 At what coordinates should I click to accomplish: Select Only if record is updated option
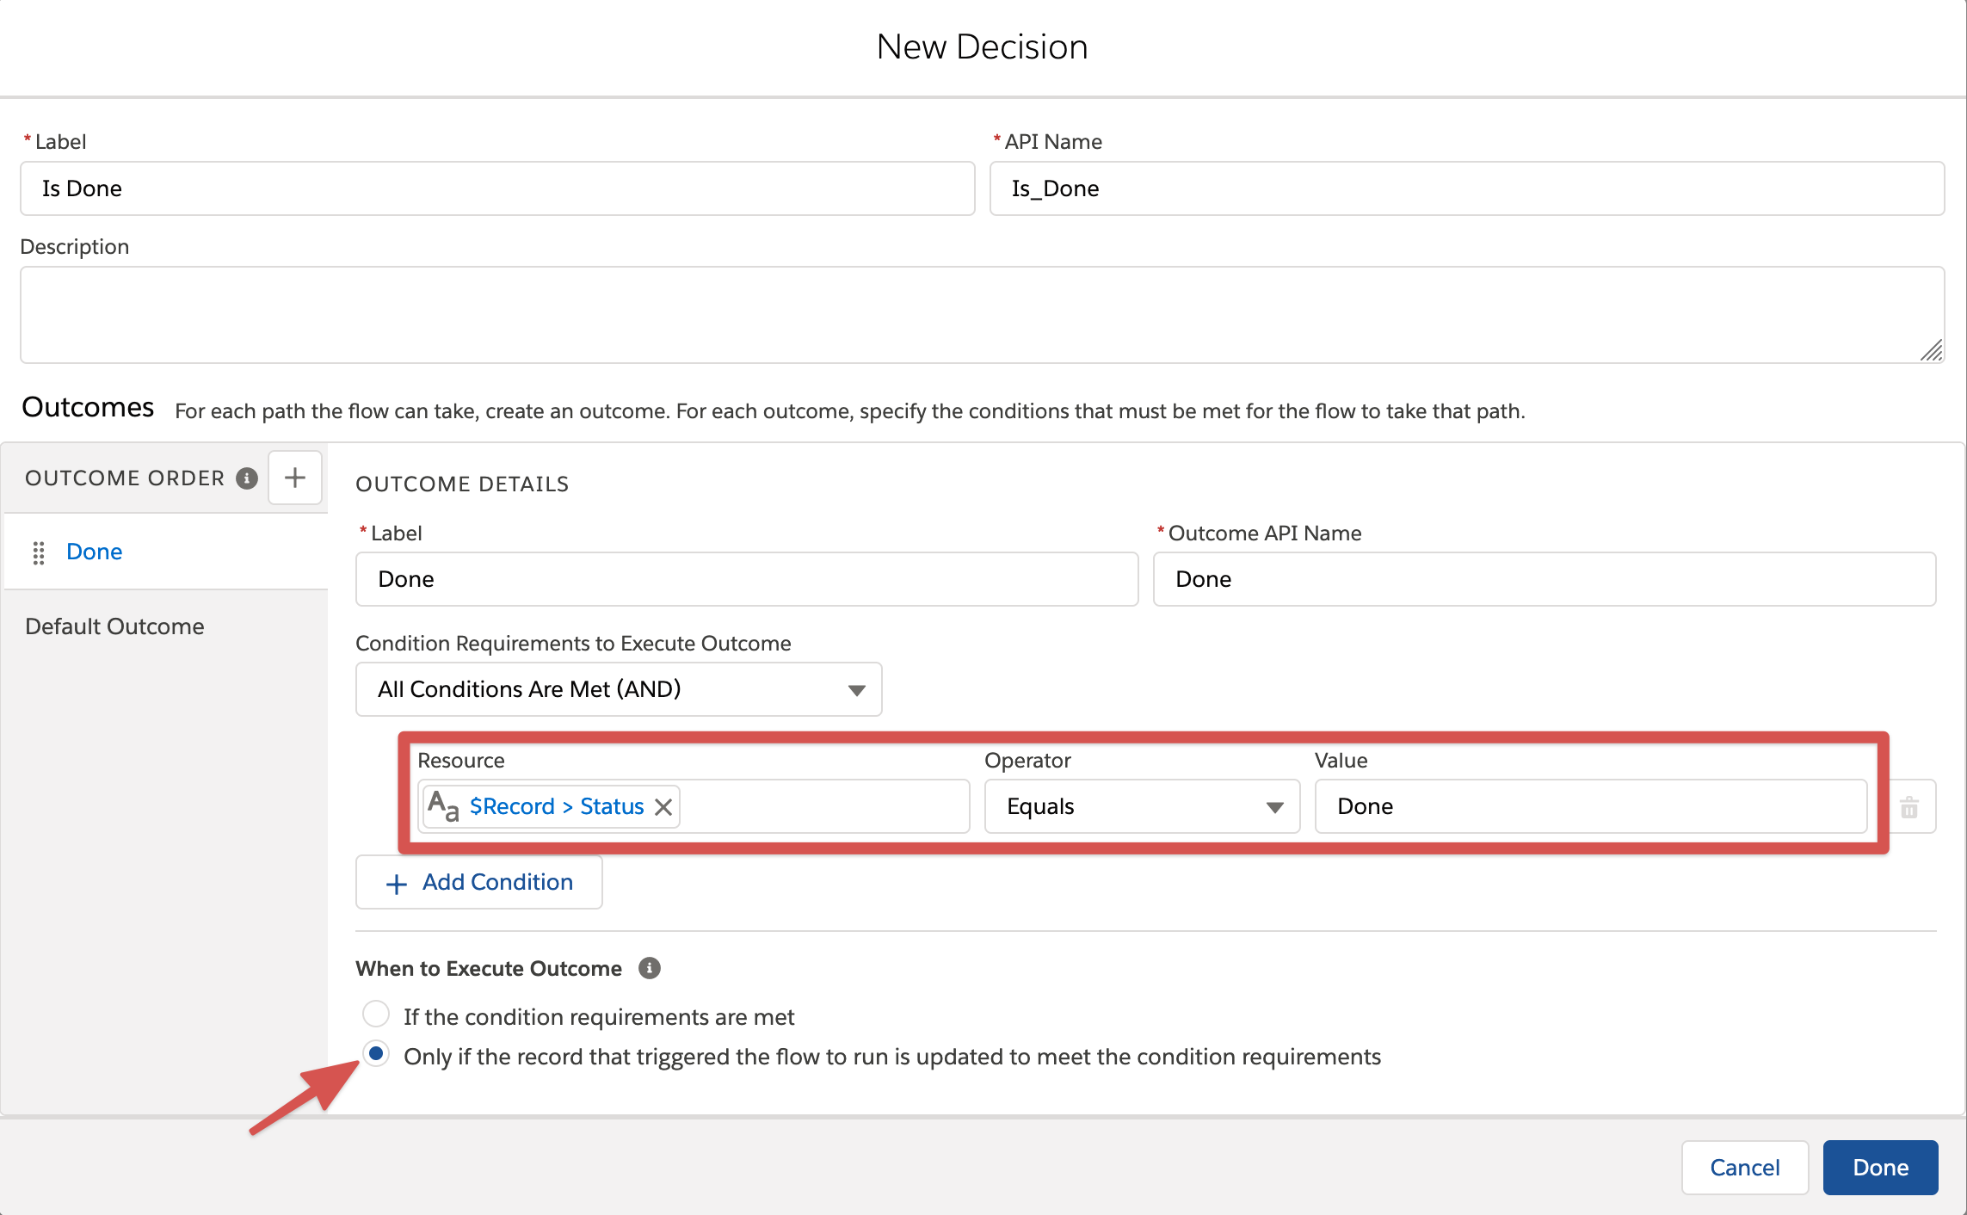(x=376, y=1054)
